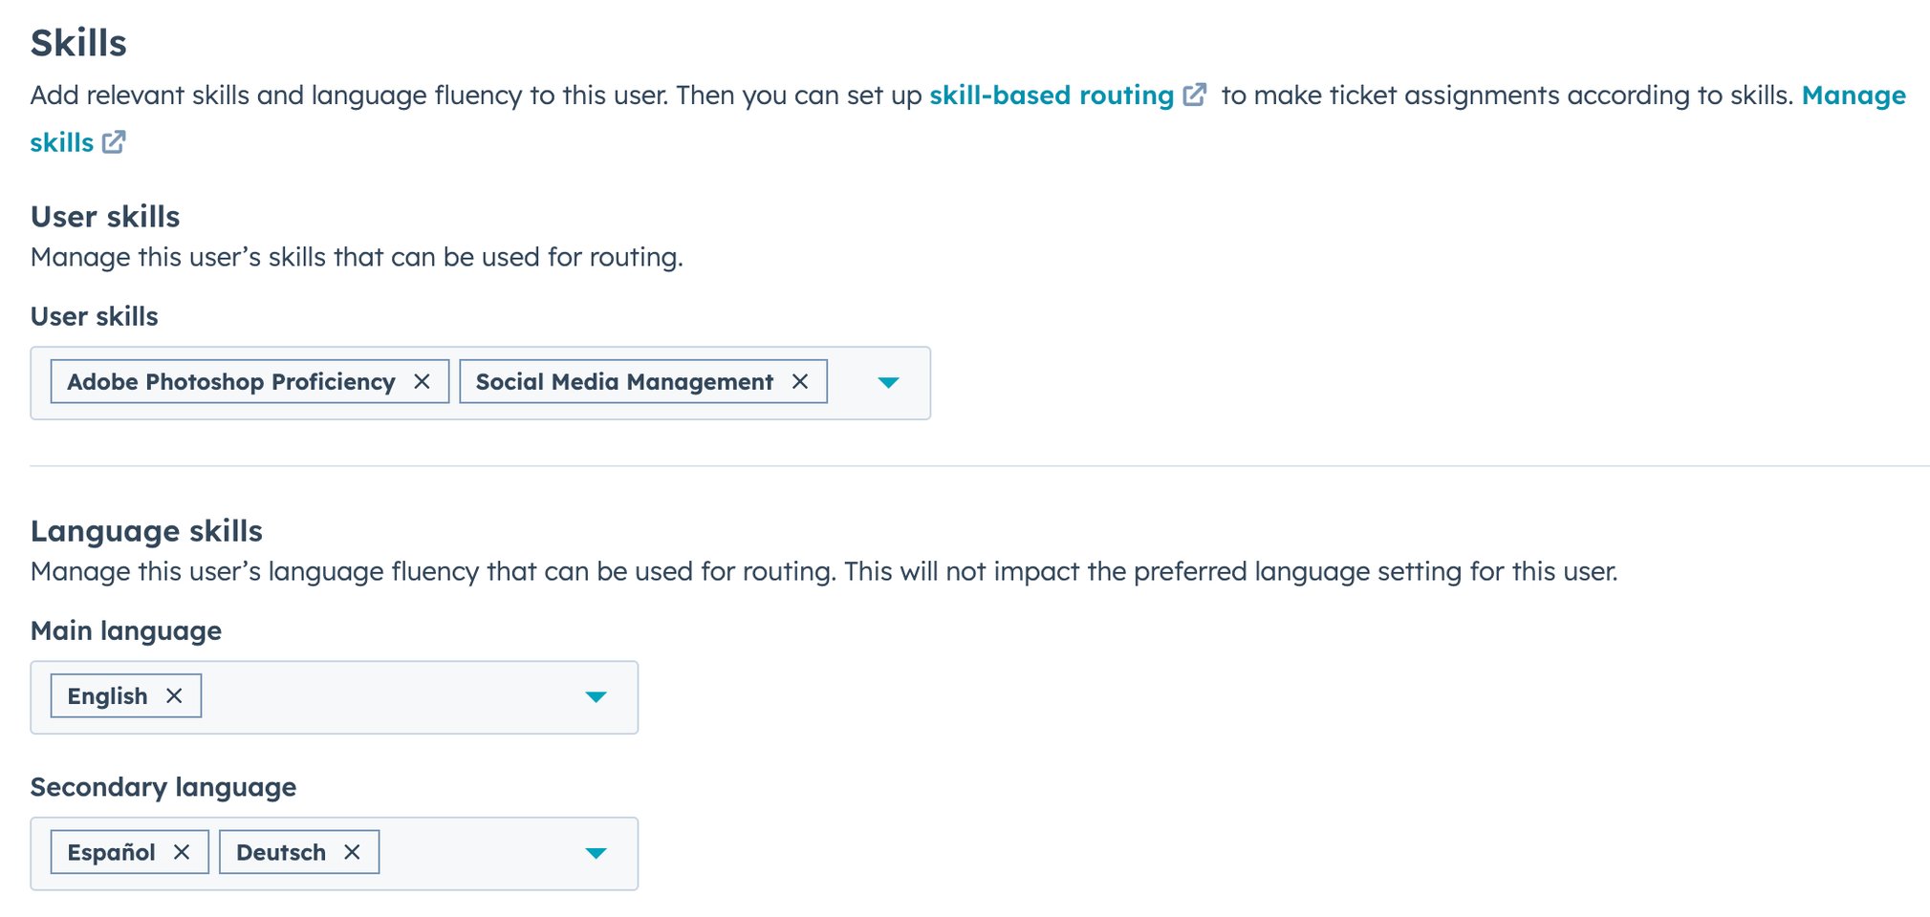Open the User skills dropdown
Screen dimensions: 1930x917
coord(887,382)
